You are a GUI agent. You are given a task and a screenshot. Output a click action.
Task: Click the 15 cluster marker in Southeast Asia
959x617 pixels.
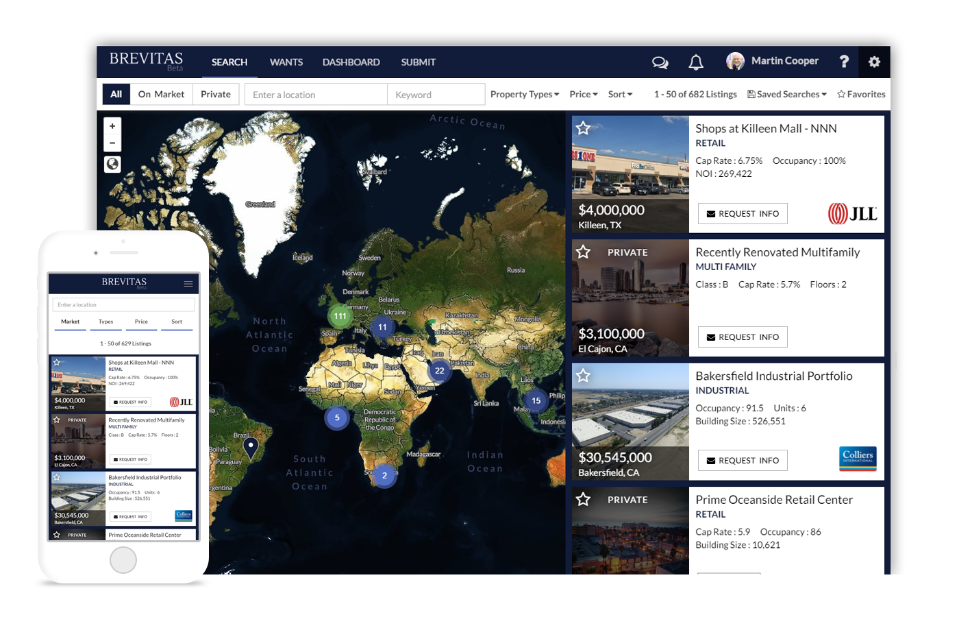coord(536,401)
